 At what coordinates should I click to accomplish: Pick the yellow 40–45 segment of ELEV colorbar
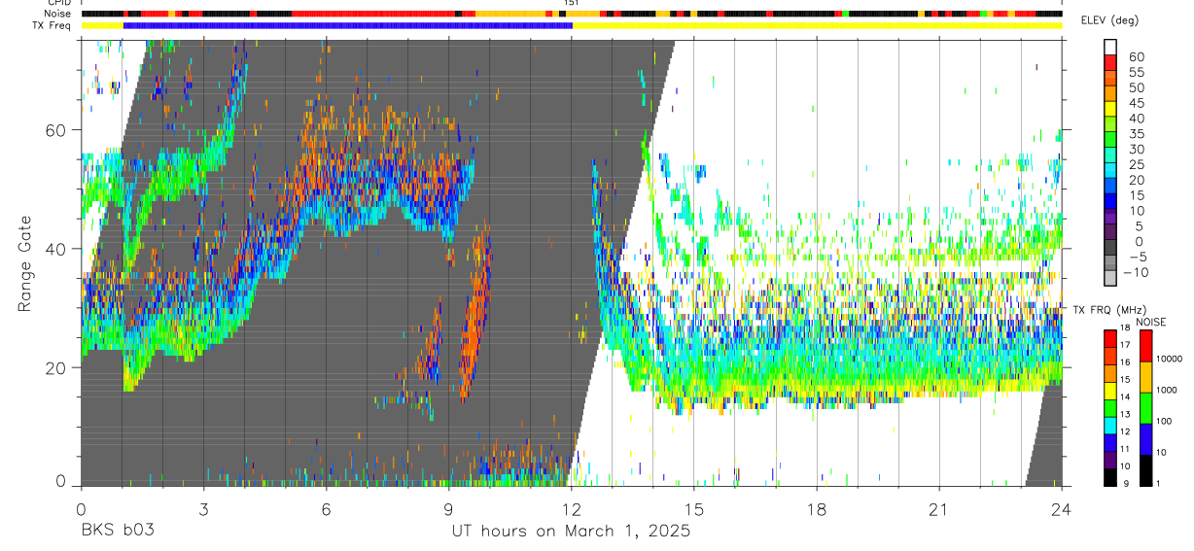(x=1110, y=110)
